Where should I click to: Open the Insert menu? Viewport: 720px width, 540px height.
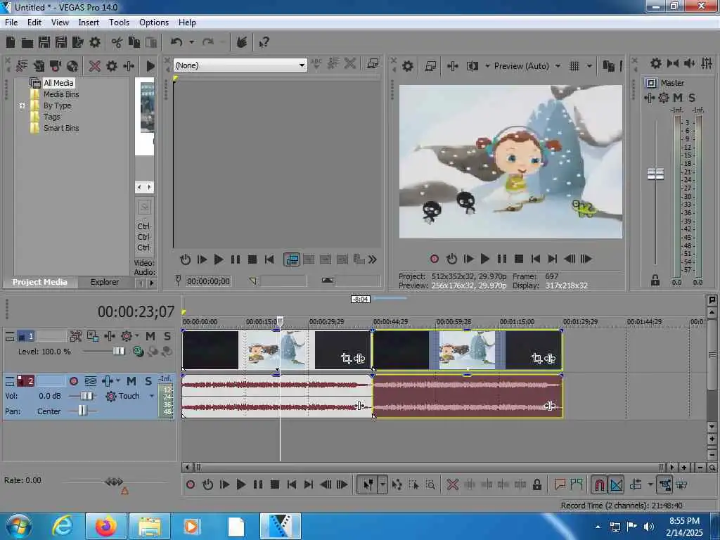[89, 22]
